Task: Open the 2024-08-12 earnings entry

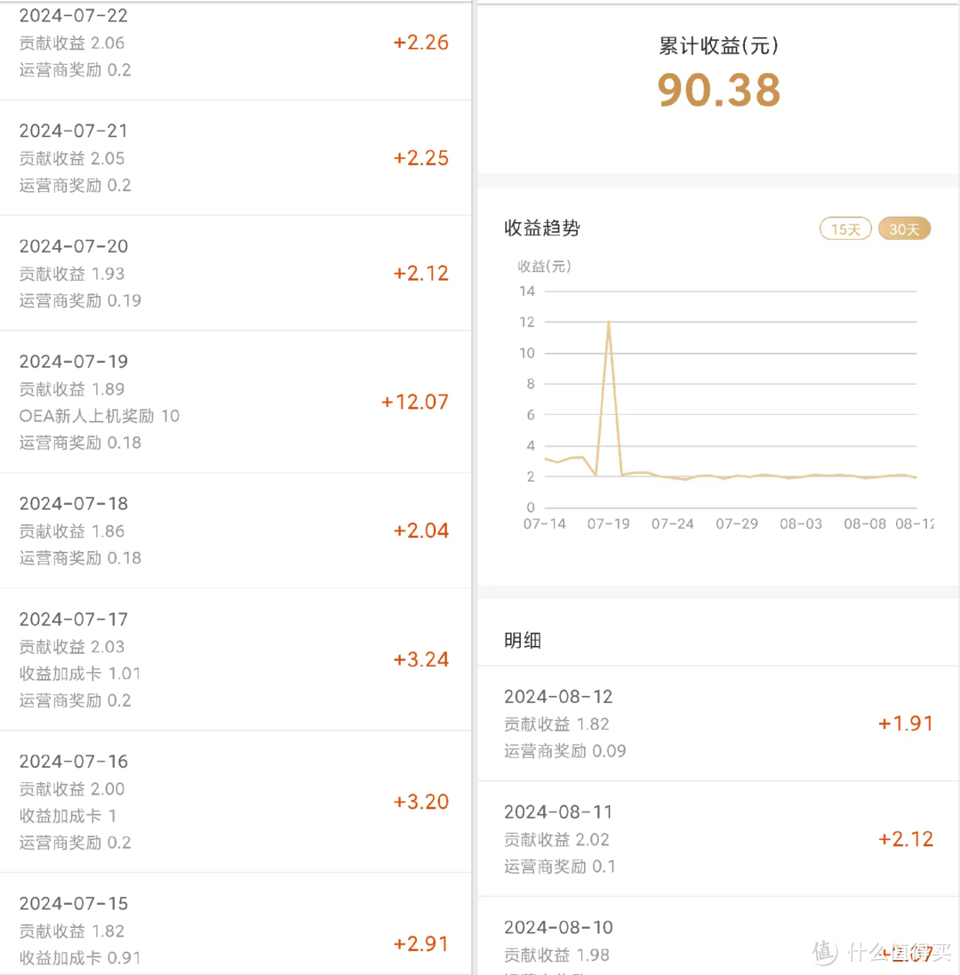Action: coord(718,723)
